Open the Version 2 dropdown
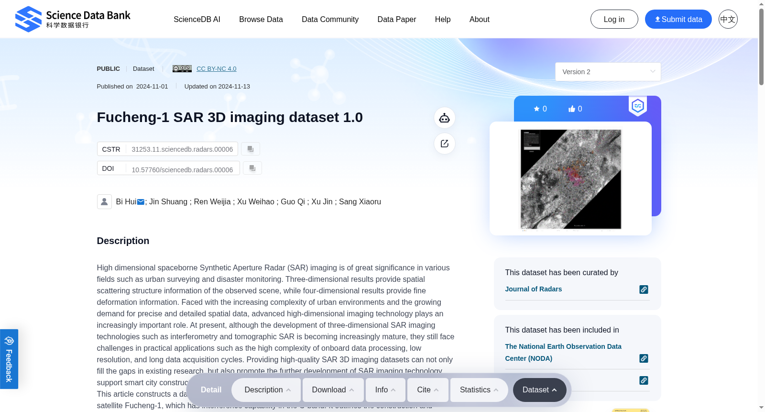 coord(608,72)
